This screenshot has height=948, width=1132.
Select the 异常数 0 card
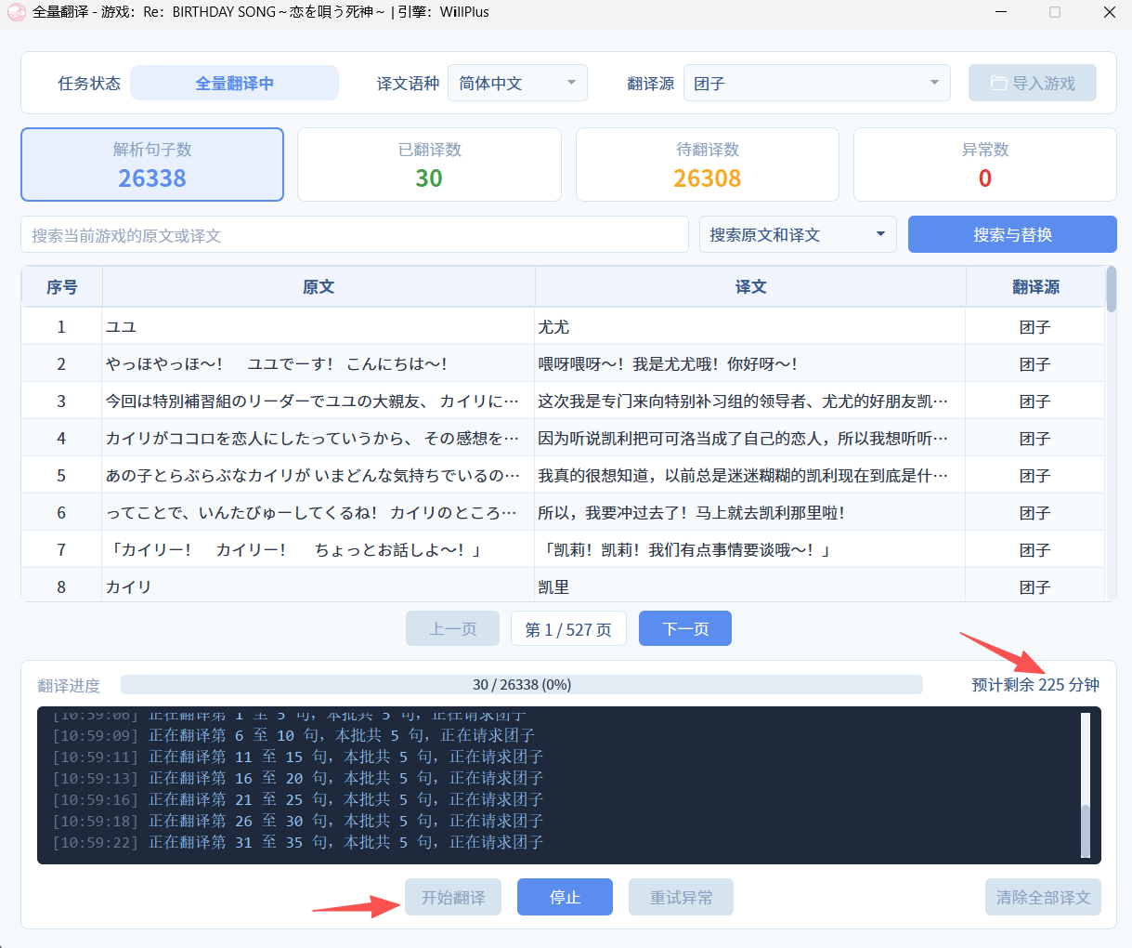pyautogui.click(x=985, y=165)
